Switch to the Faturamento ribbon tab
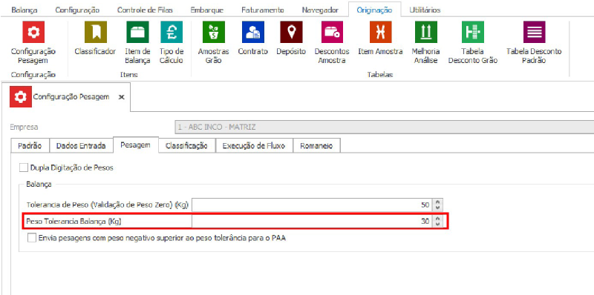 [263, 10]
